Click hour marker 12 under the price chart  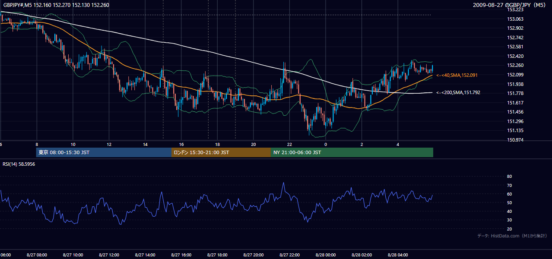point(109,145)
